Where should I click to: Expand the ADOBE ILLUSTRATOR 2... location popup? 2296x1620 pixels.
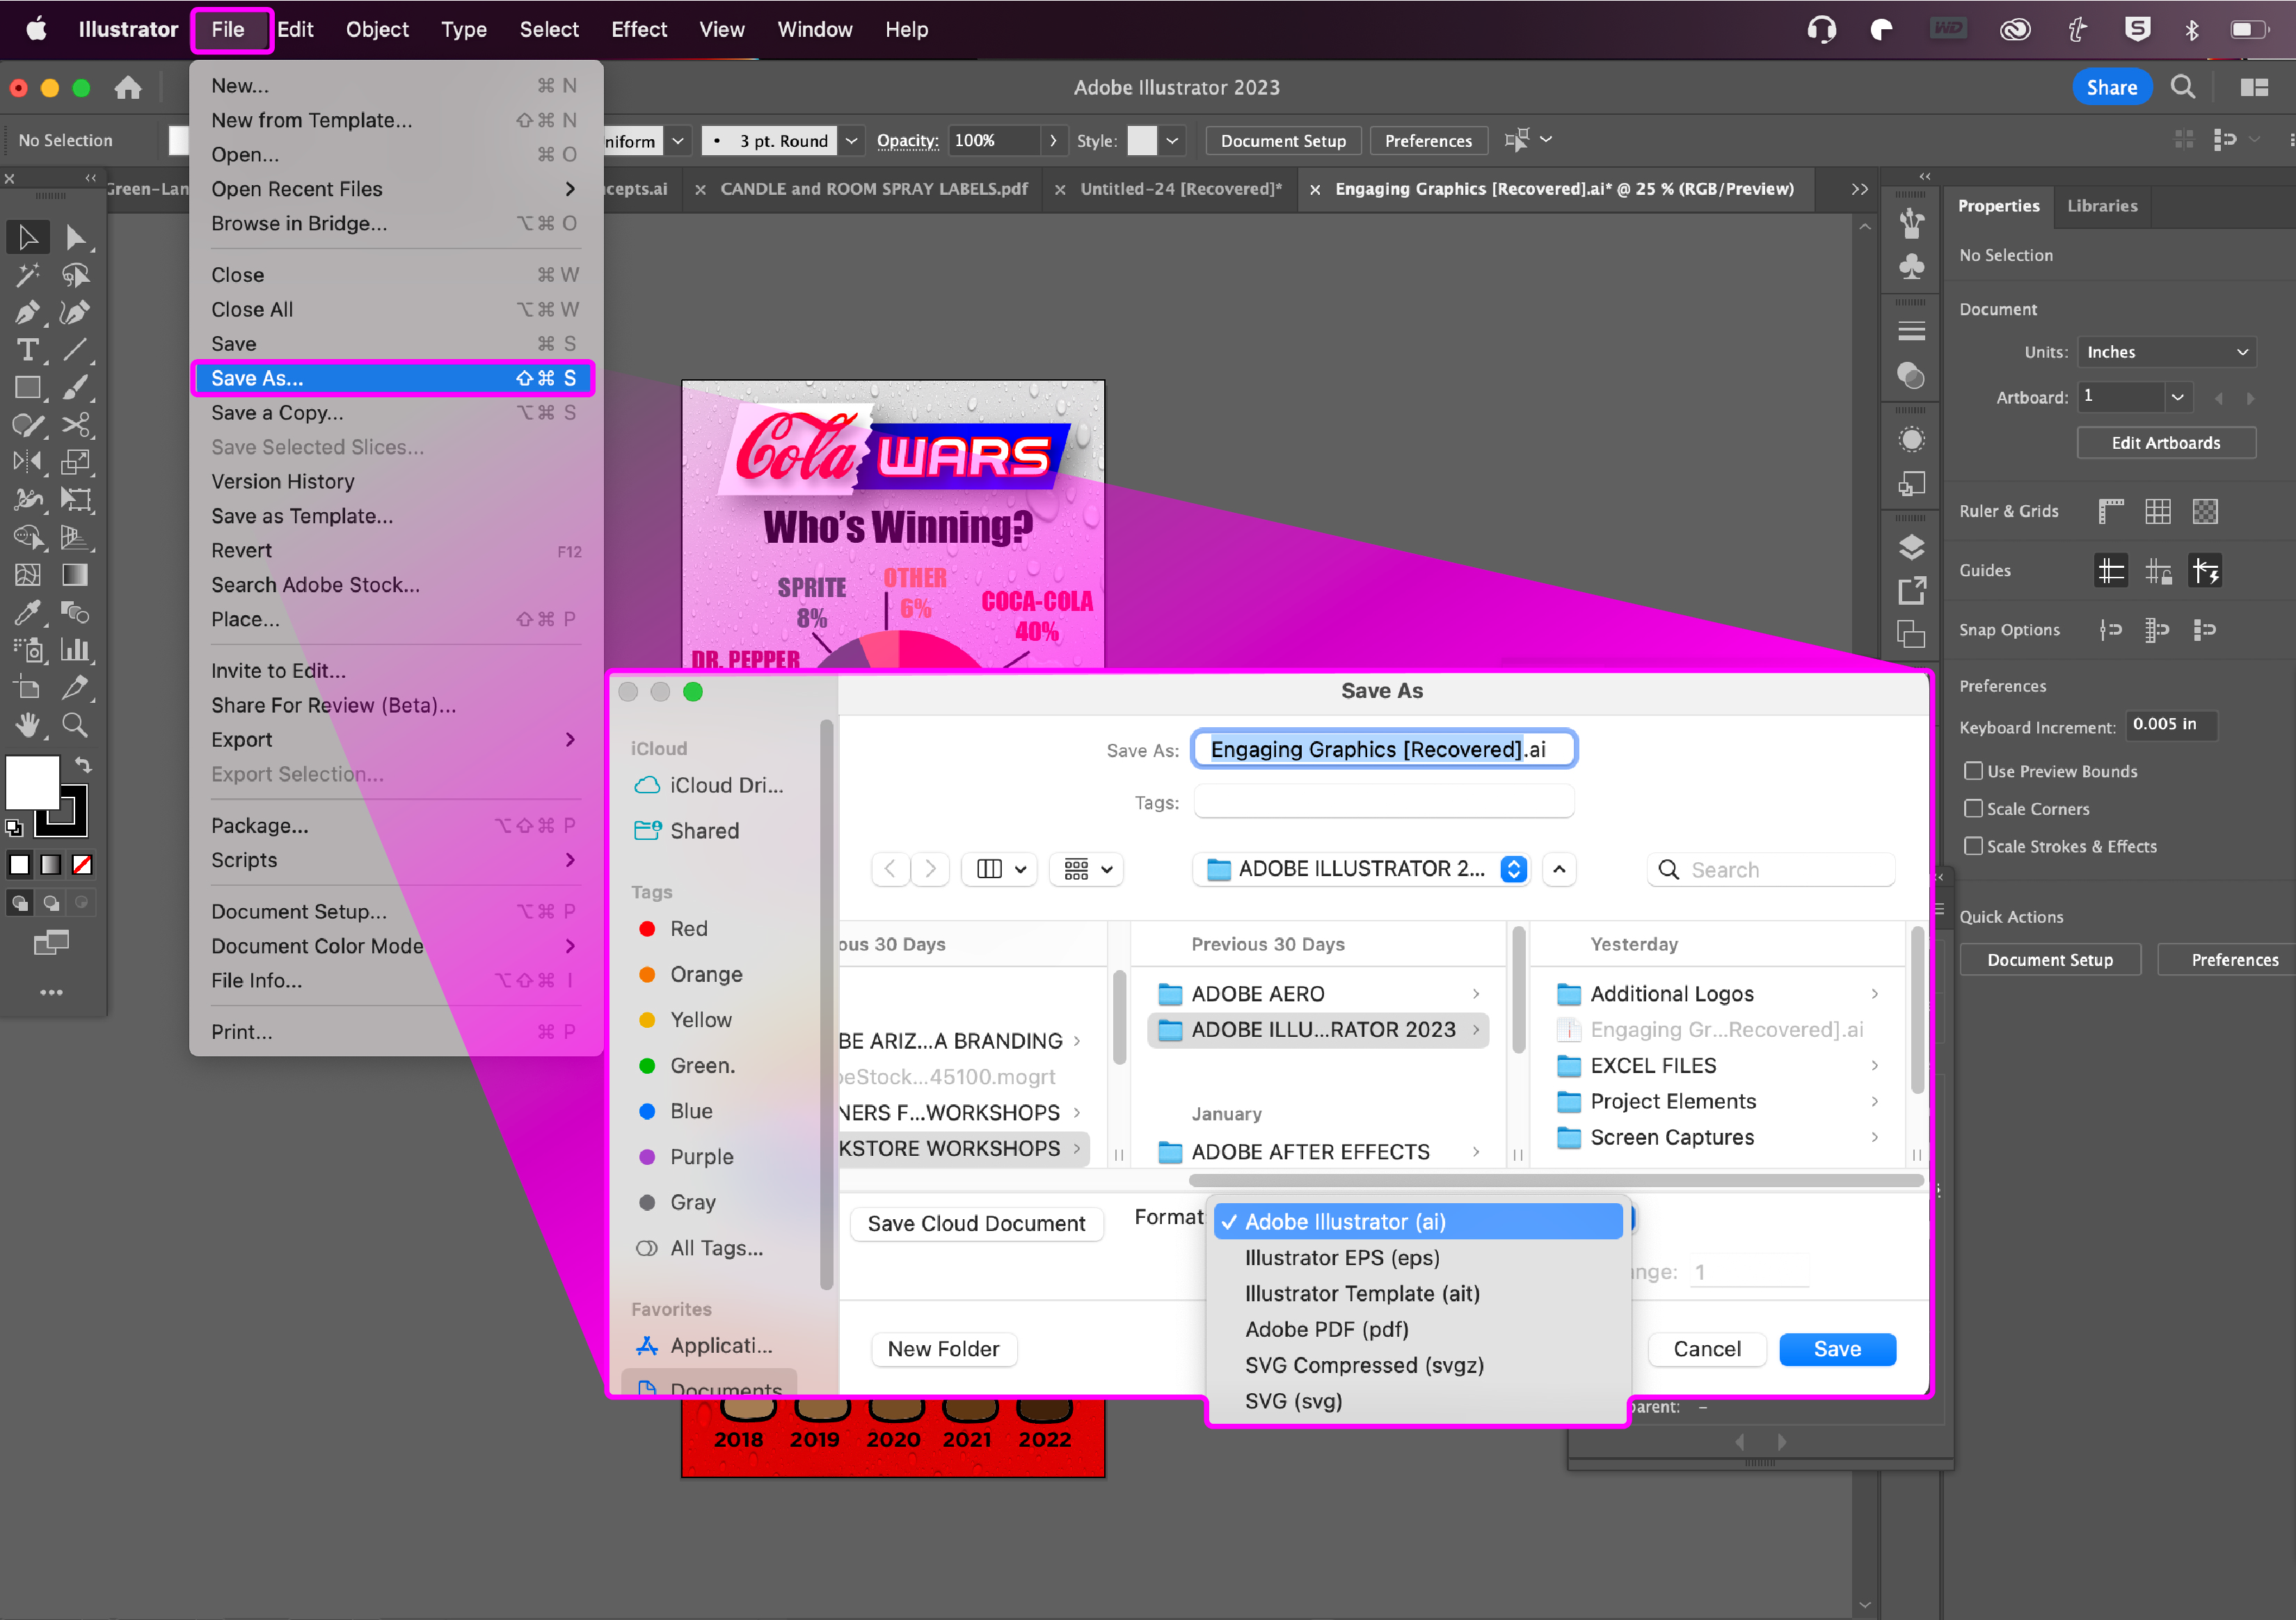(1362, 869)
